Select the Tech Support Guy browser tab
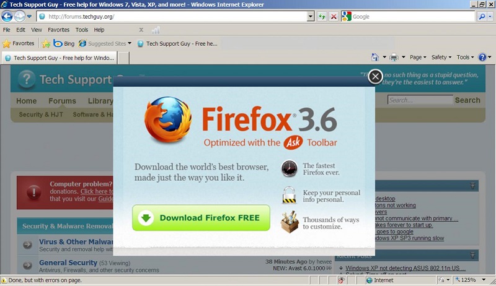 click(60, 58)
